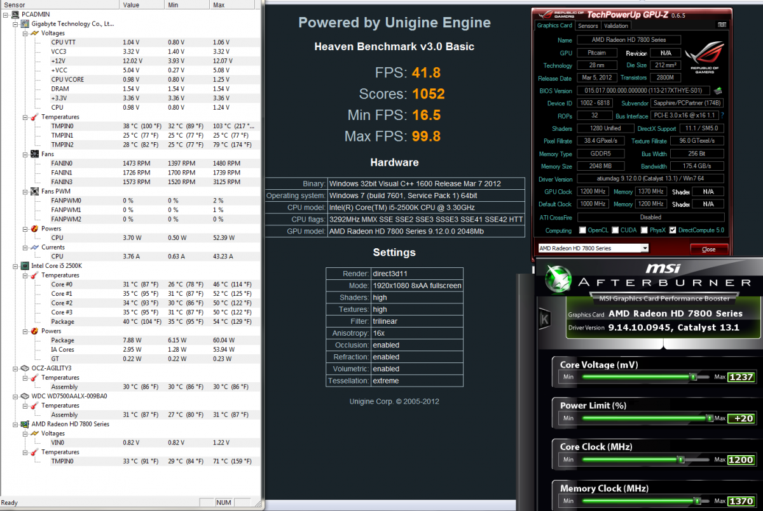Click the Core Voltage slider handle
Image resolution: width=763 pixels, height=511 pixels.
tap(694, 377)
